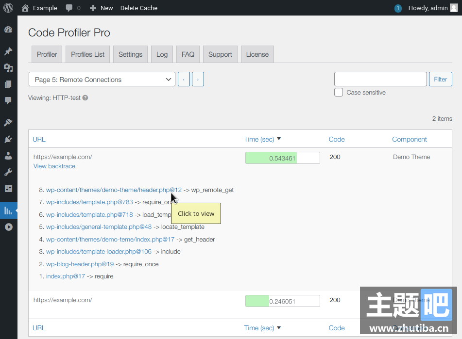Click the filter text input field
Viewport: 462px width, 339px height.
tap(380, 79)
